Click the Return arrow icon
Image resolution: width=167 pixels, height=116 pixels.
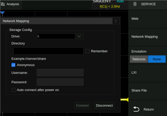coord(136,109)
